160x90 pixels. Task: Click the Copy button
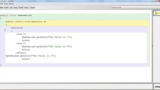tap(15, 7)
